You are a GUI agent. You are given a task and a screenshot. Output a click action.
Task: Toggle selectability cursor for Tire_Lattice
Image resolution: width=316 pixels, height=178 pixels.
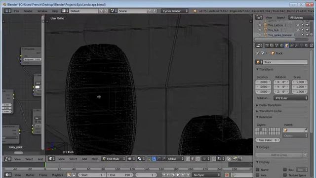[303, 25]
